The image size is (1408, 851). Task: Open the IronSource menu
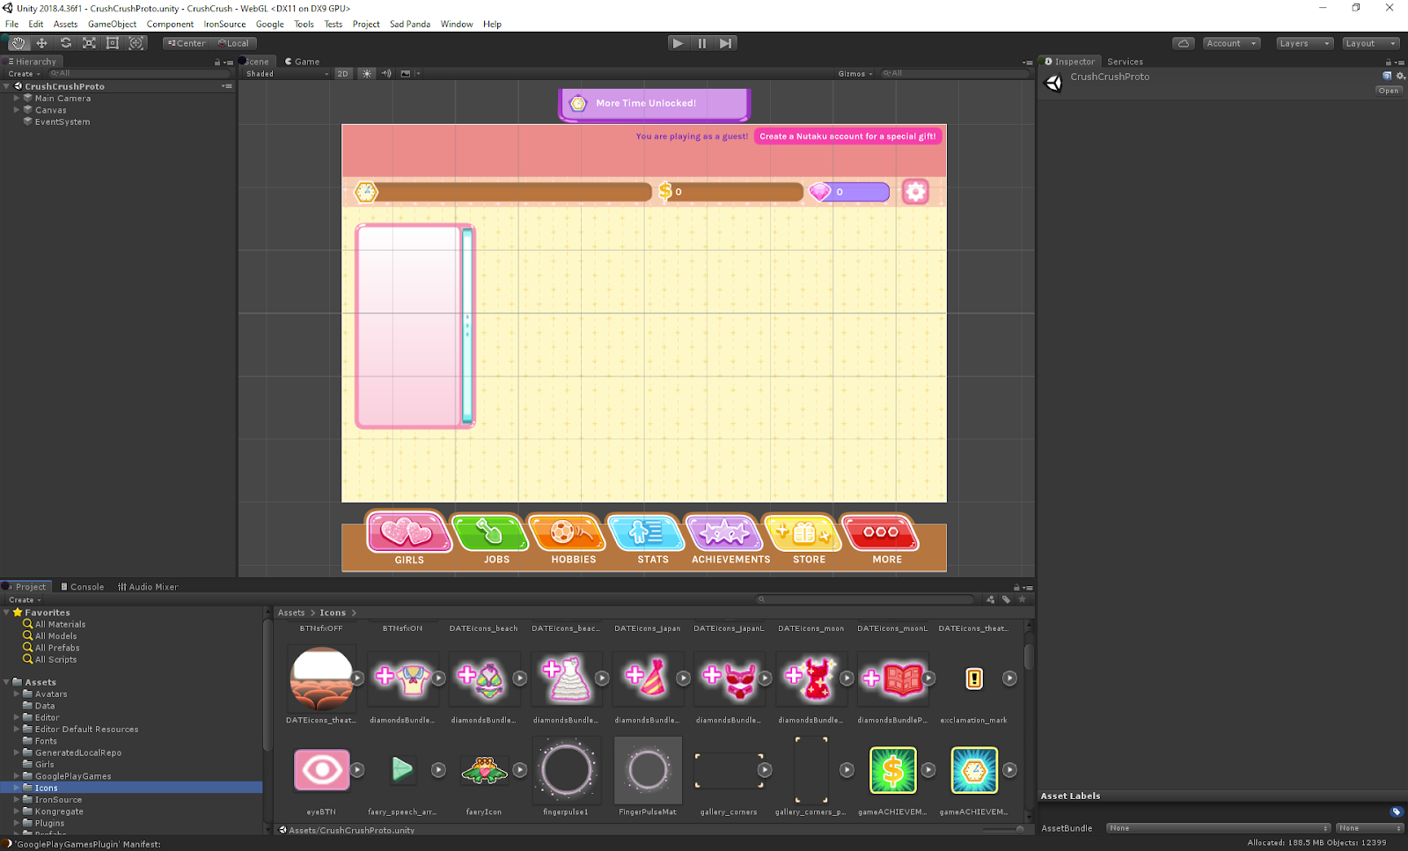pyautogui.click(x=224, y=24)
